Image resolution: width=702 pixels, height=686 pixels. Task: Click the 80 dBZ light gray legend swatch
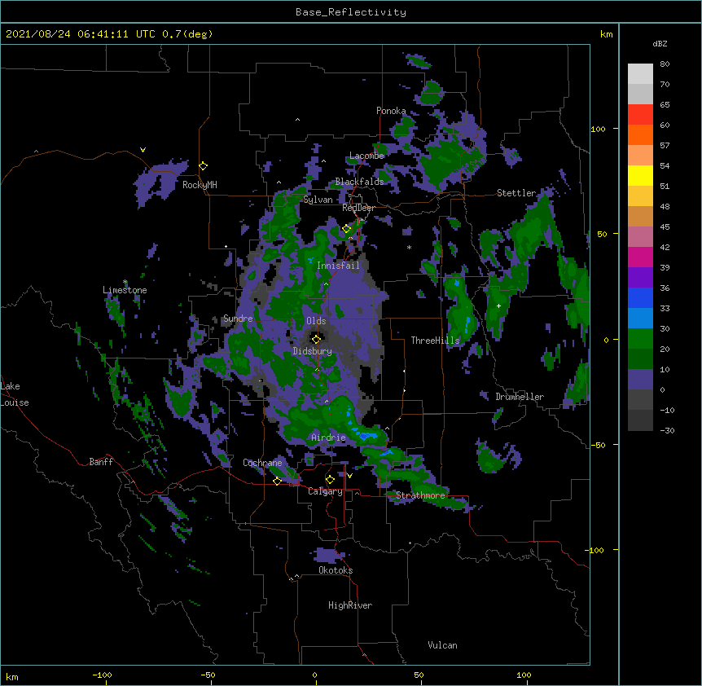[x=640, y=74]
